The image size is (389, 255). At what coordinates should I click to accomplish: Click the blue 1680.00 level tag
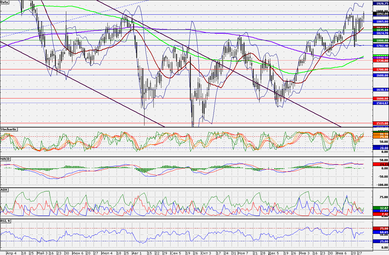coord(380,75)
